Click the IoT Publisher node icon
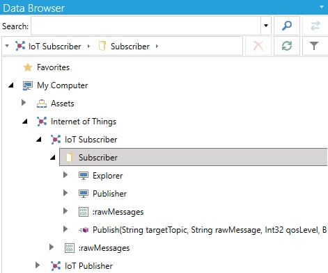Screen dimensions: 328x273 click(56, 266)
